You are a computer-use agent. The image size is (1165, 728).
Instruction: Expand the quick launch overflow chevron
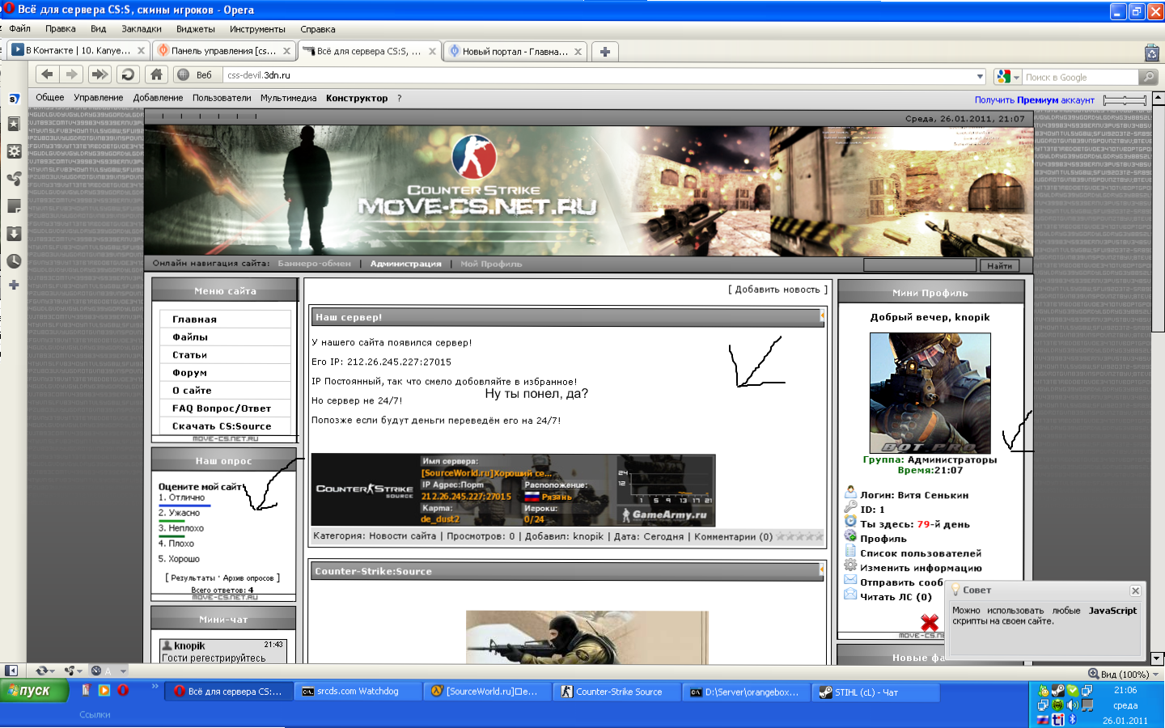click(155, 688)
